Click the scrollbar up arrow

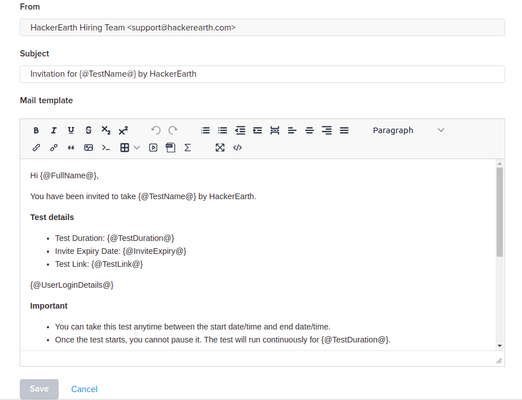point(499,164)
